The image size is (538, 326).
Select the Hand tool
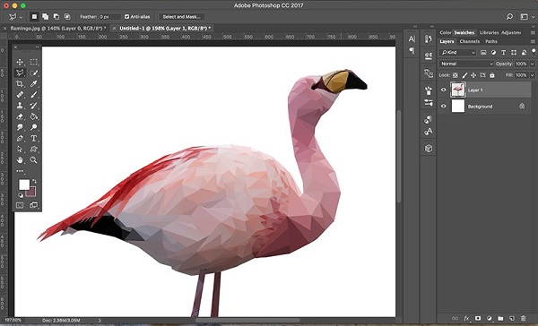point(20,159)
